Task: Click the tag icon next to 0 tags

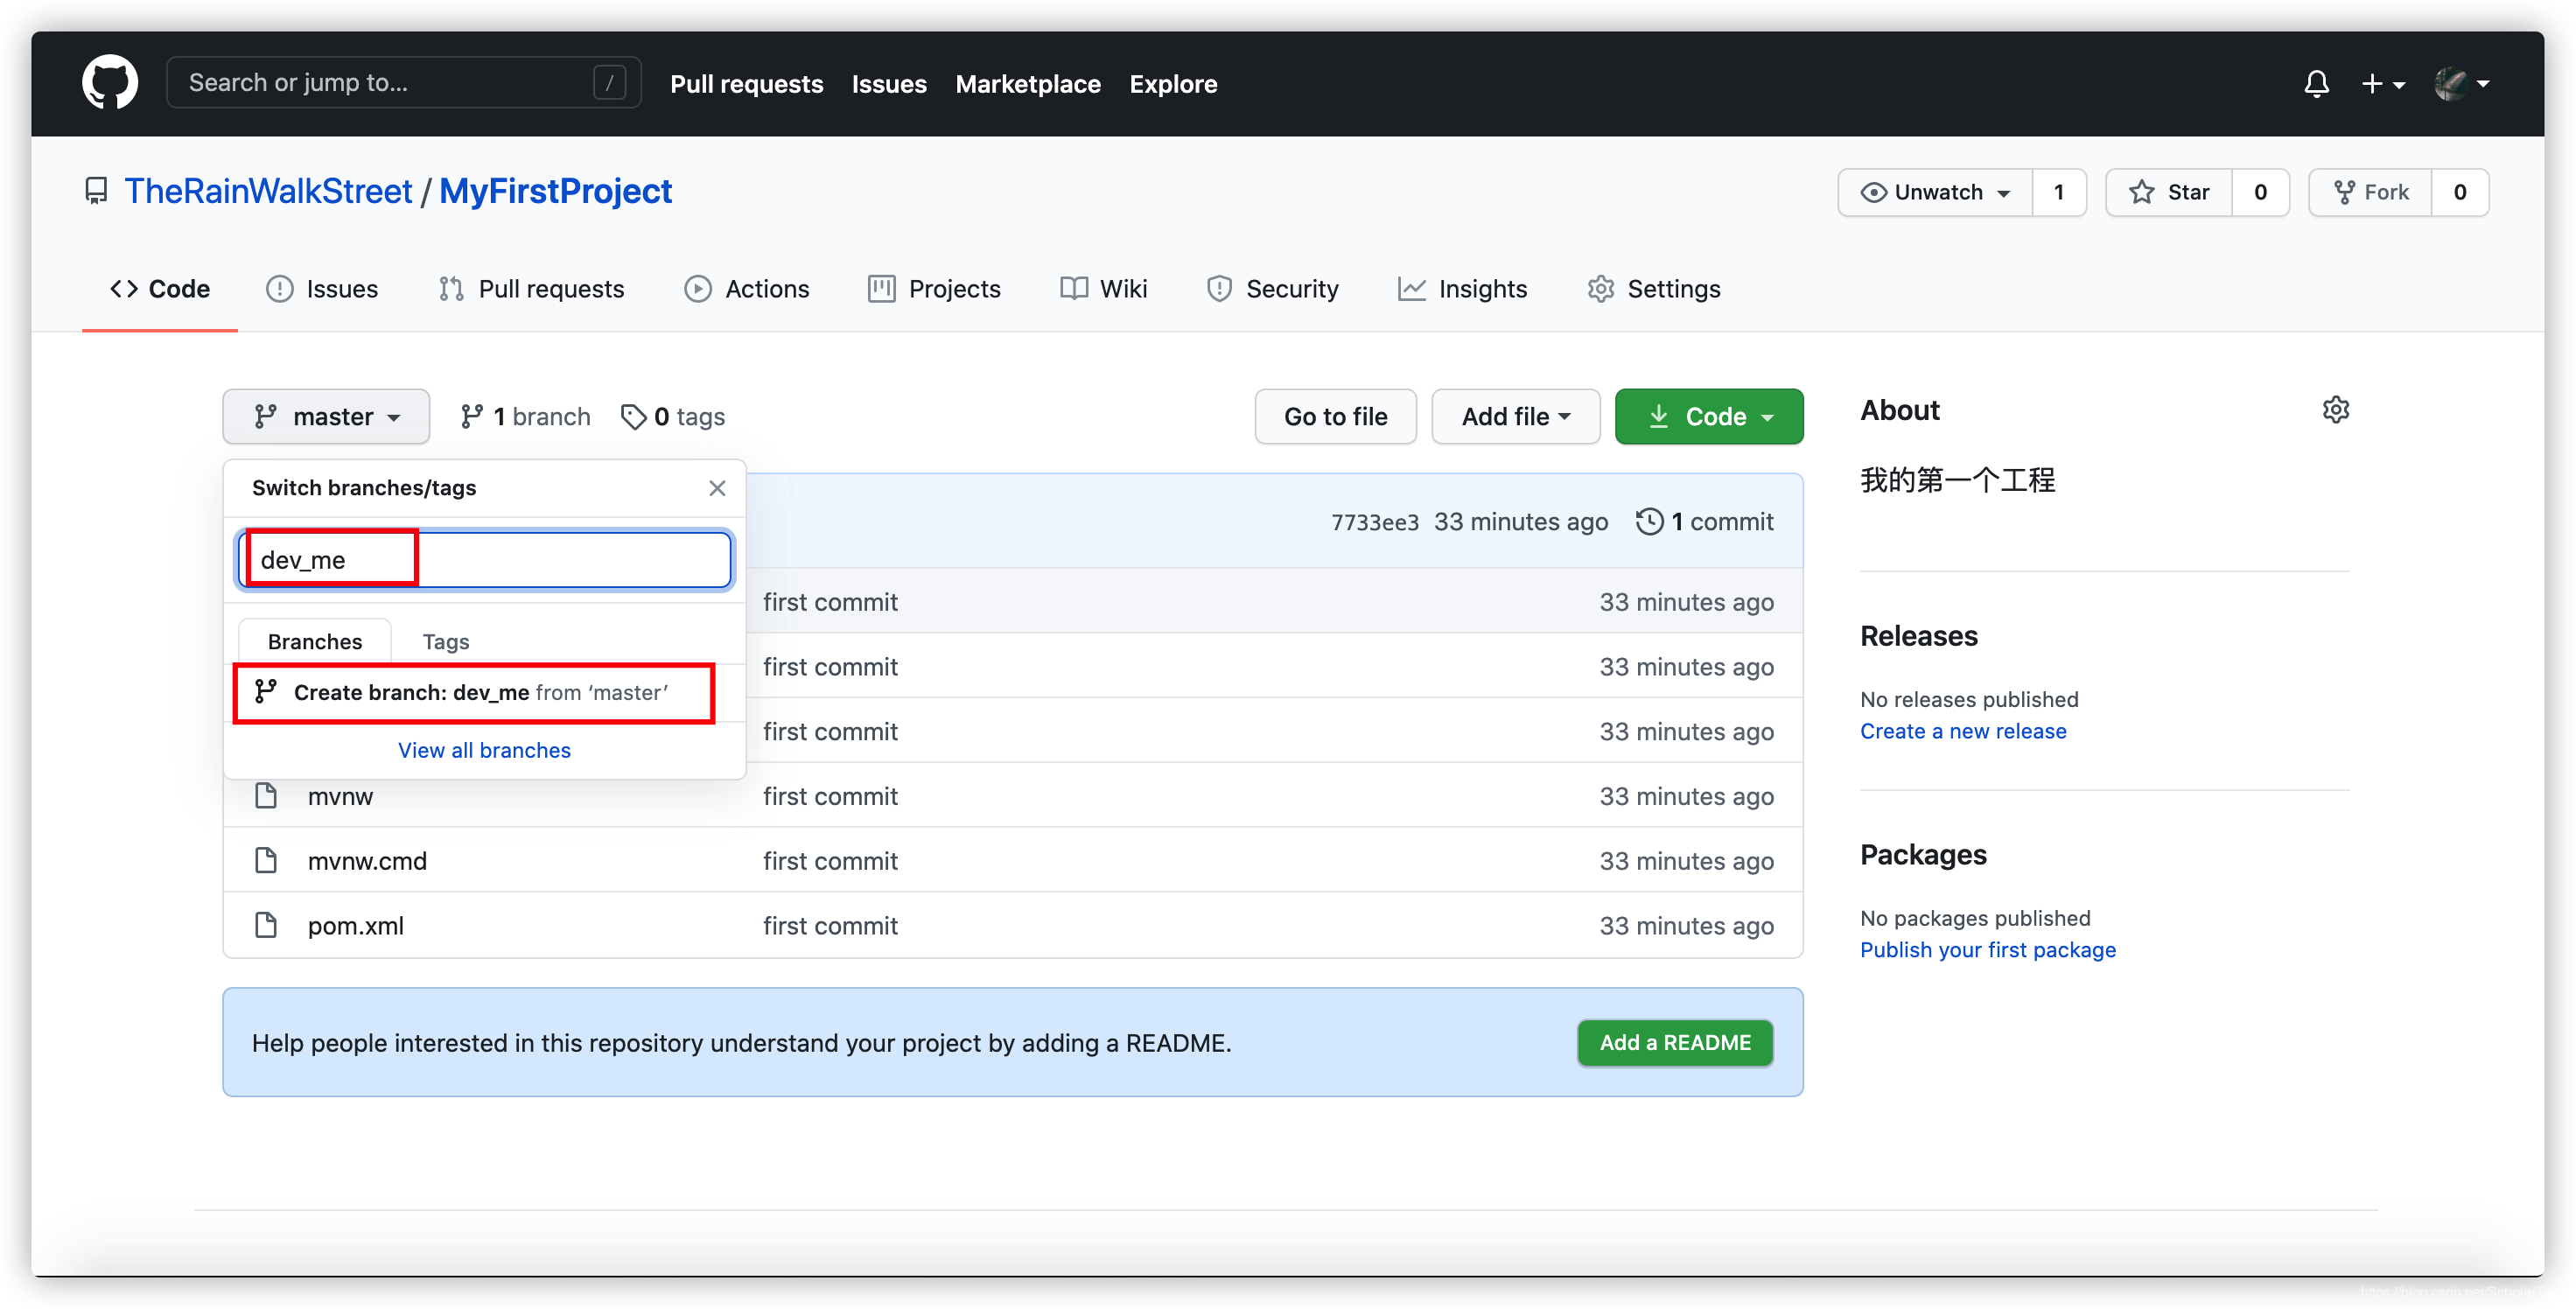Action: [633, 416]
